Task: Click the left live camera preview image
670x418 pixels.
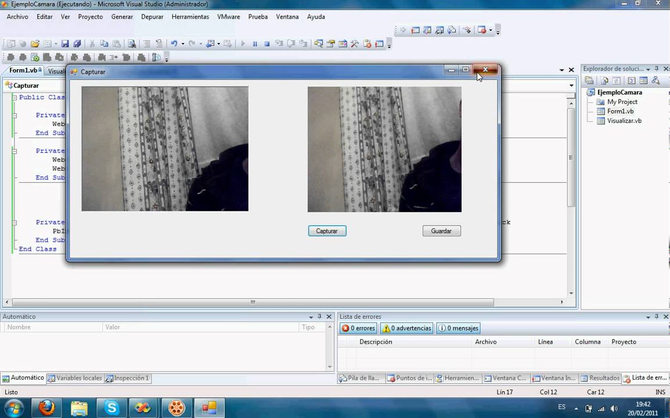Action: pos(165,149)
